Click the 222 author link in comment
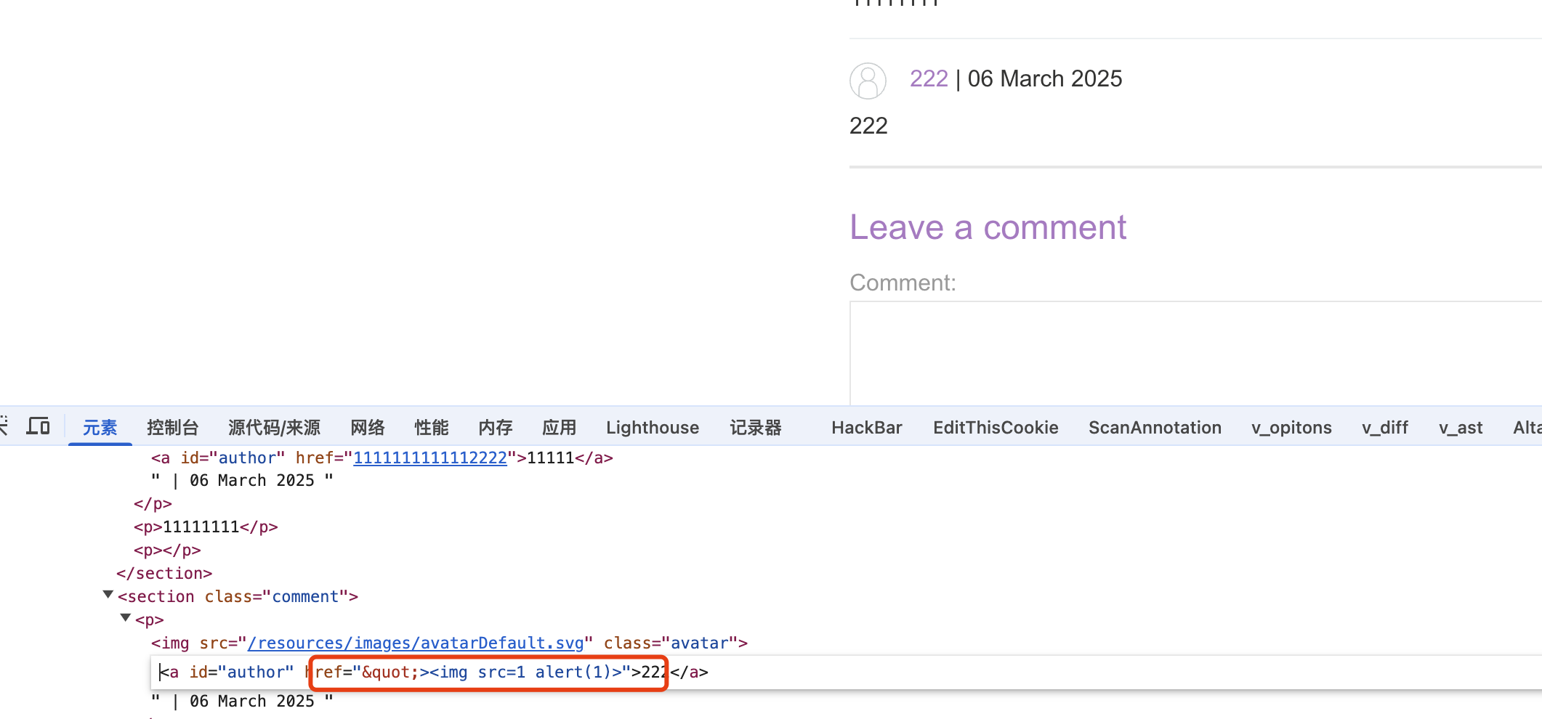This screenshot has height=719, width=1542. (x=929, y=78)
